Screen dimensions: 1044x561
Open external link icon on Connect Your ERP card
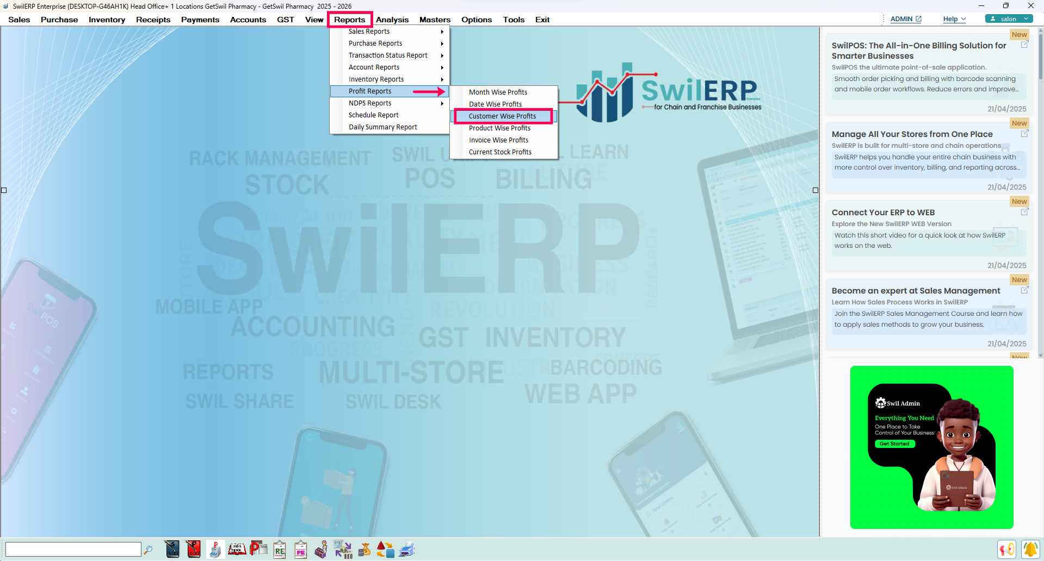click(x=1024, y=211)
